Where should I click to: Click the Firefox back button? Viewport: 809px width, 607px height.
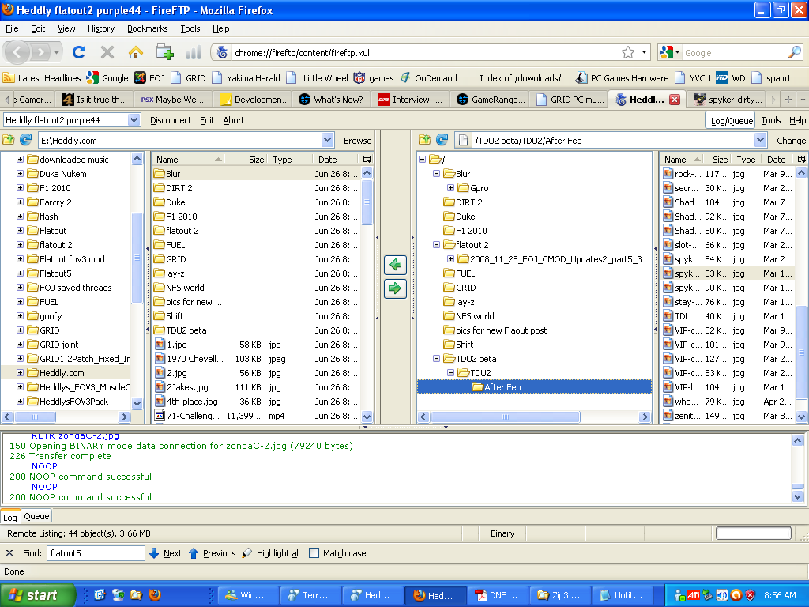coord(17,52)
